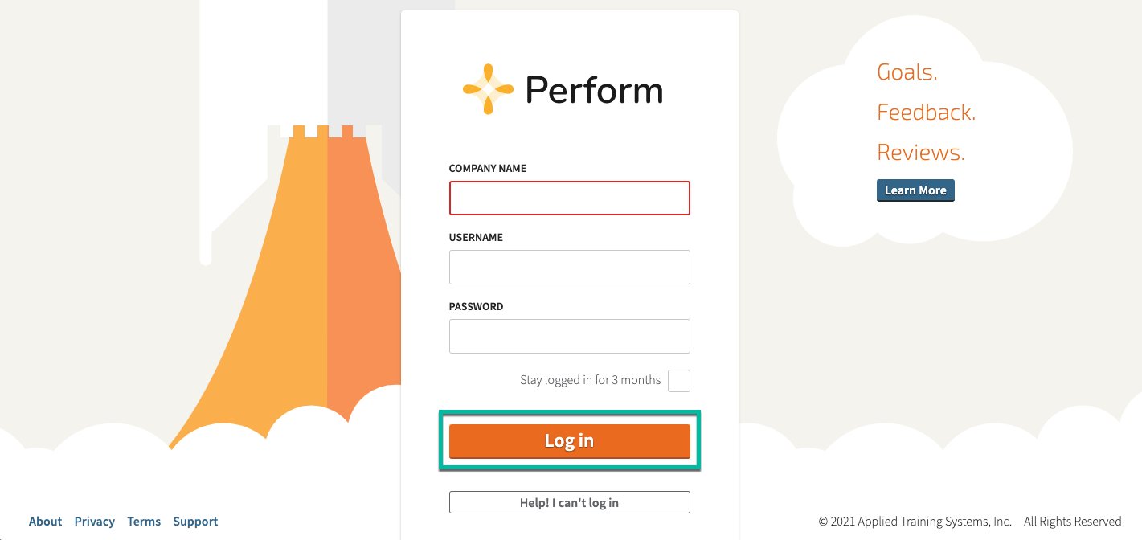Open the About footer link
This screenshot has width=1142, height=540.
45,522
